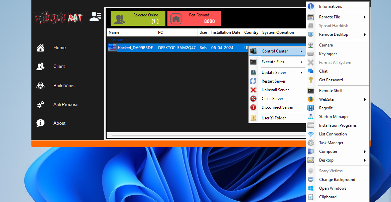
Task: Click the blue Informations icon
Action: pyautogui.click(x=311, y=6)
